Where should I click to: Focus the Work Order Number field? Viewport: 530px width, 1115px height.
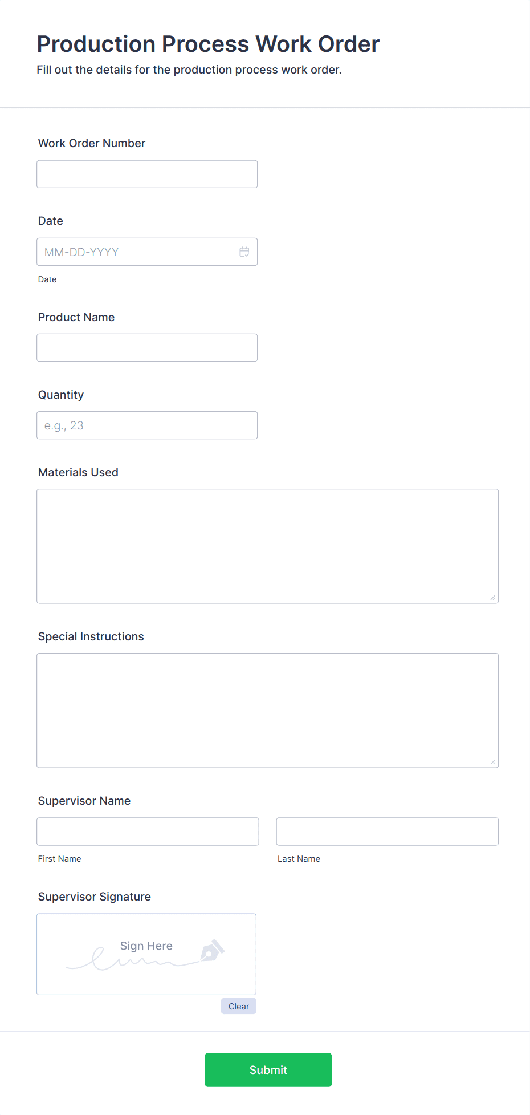point(147,174)
